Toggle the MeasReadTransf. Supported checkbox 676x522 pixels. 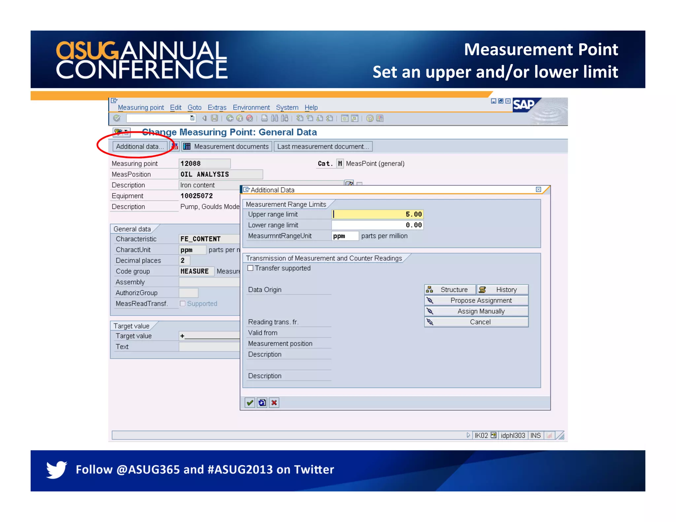(x=183, y=304)
